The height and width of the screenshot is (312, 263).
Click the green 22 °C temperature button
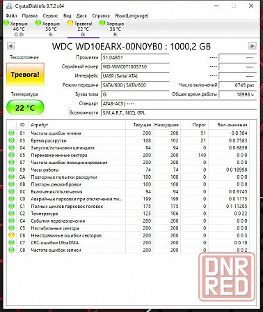[25, 107]
